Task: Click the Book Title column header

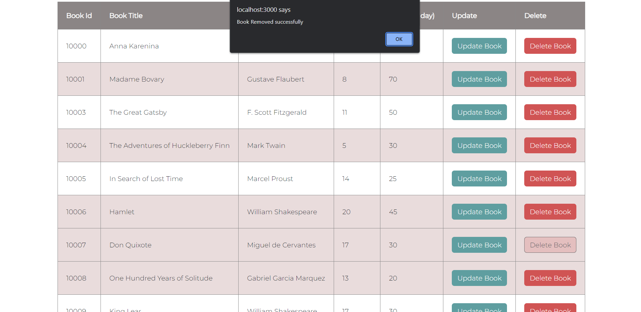Action: click(x=126, y=16)
